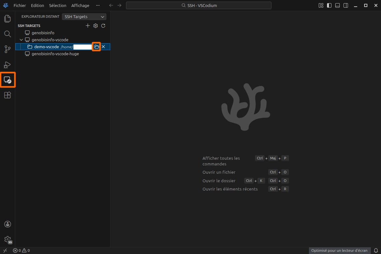The image size is (381, 254).
Task: Open the Explorer view in the activity bar
Action: pyautogui.click(x=8, y=19)
